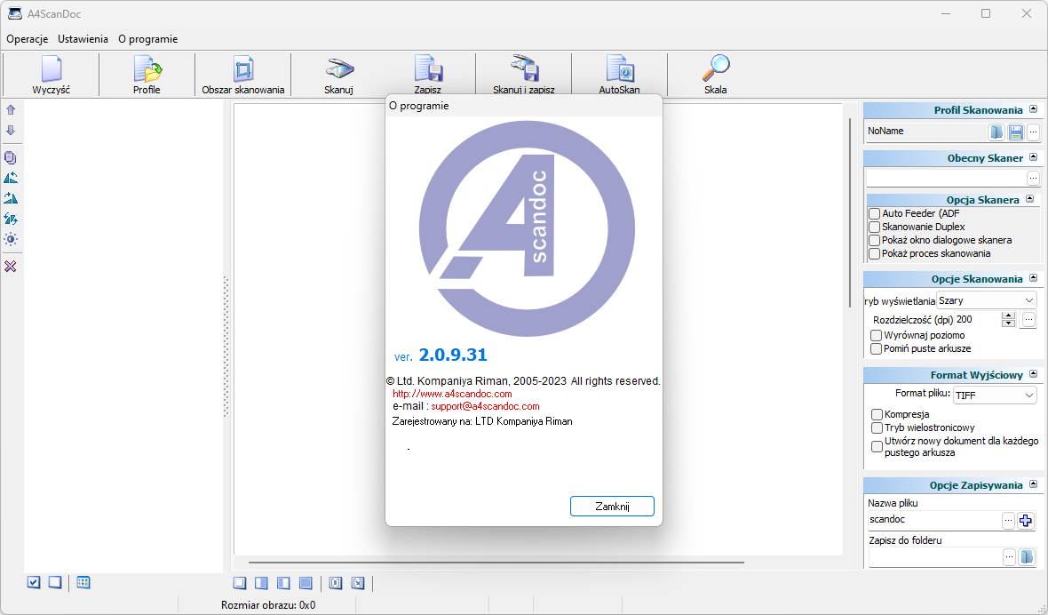Click the empty frame view icon below preview
The image size is (1048, 615).
click(x=240, y=584)
